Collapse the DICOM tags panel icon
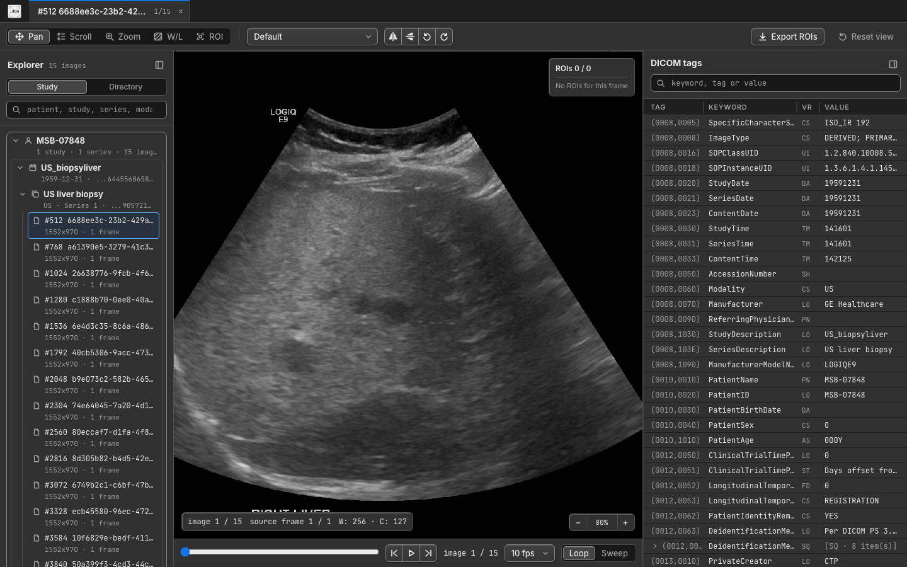This screenshot has width=907, height=567. click(893, 64)
